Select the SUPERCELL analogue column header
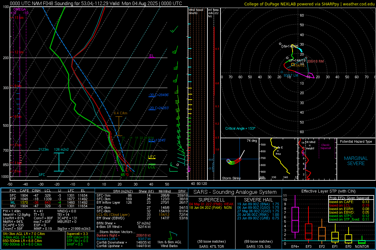 212,200
